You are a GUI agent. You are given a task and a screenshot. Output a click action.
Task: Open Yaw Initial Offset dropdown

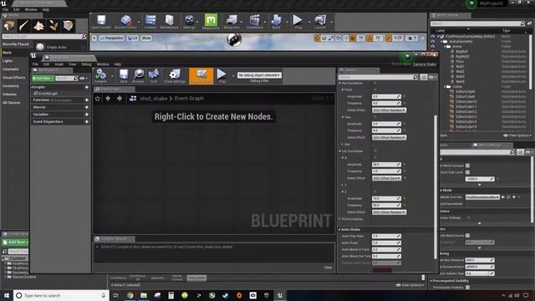[x=389, y=137]
